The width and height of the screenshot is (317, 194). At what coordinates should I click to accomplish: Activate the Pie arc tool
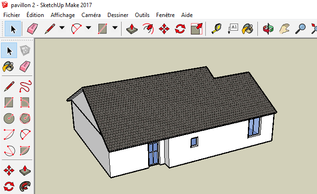25,151
